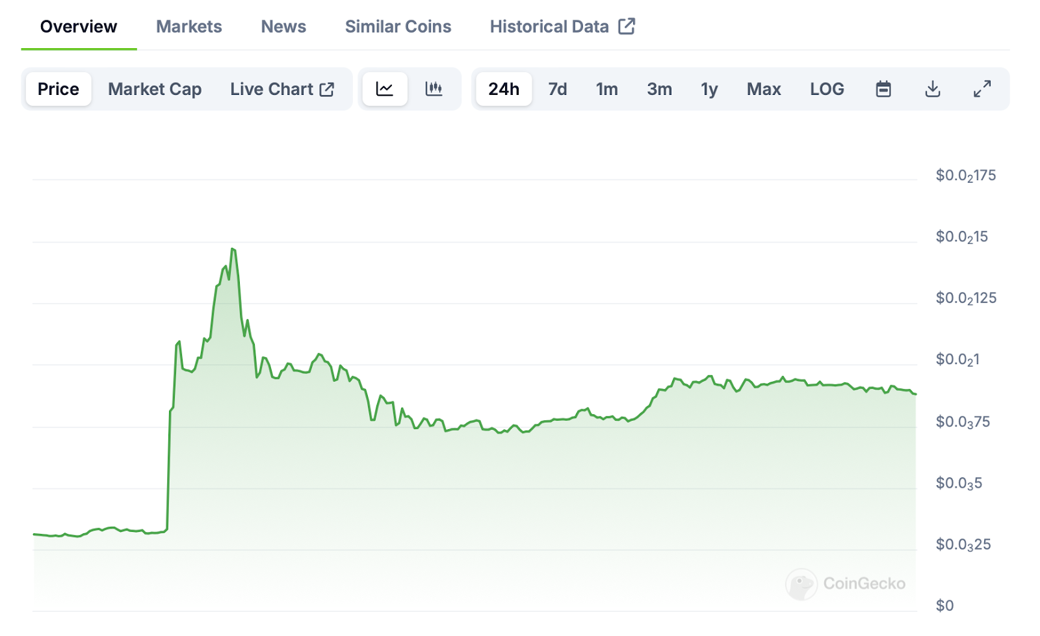Toggle LOG scale on the chart
The height and width of the screenshot is (636, 1040).
(x=827, y=89)
